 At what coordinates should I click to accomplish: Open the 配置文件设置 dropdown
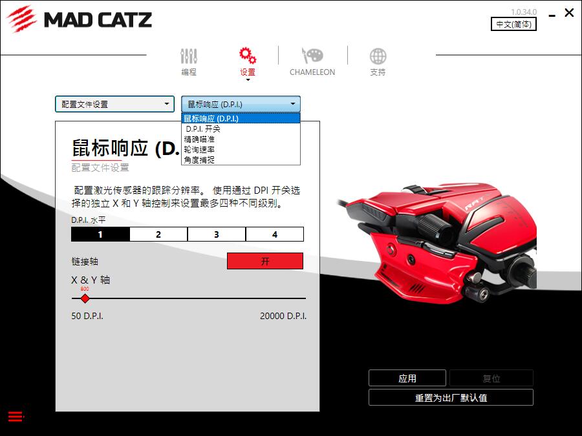[114, 103]
